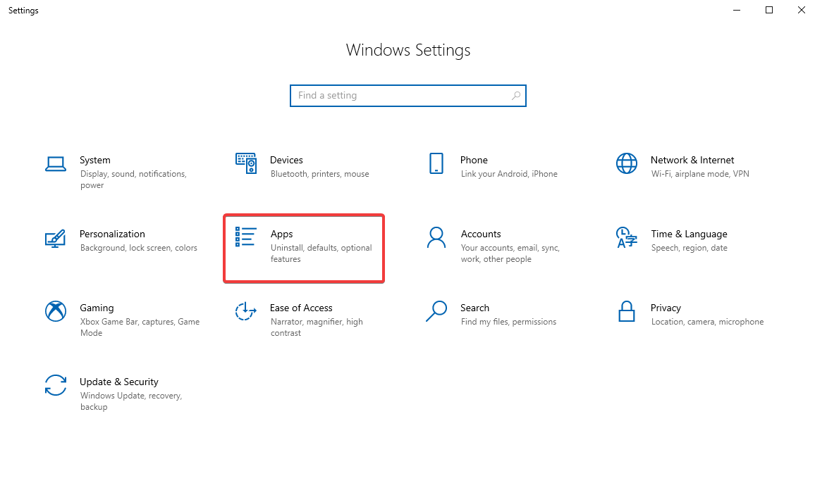The height and width of the screenshot is (502, 815).
Task: Open the System settings icon
Action: tap(56, 163)
